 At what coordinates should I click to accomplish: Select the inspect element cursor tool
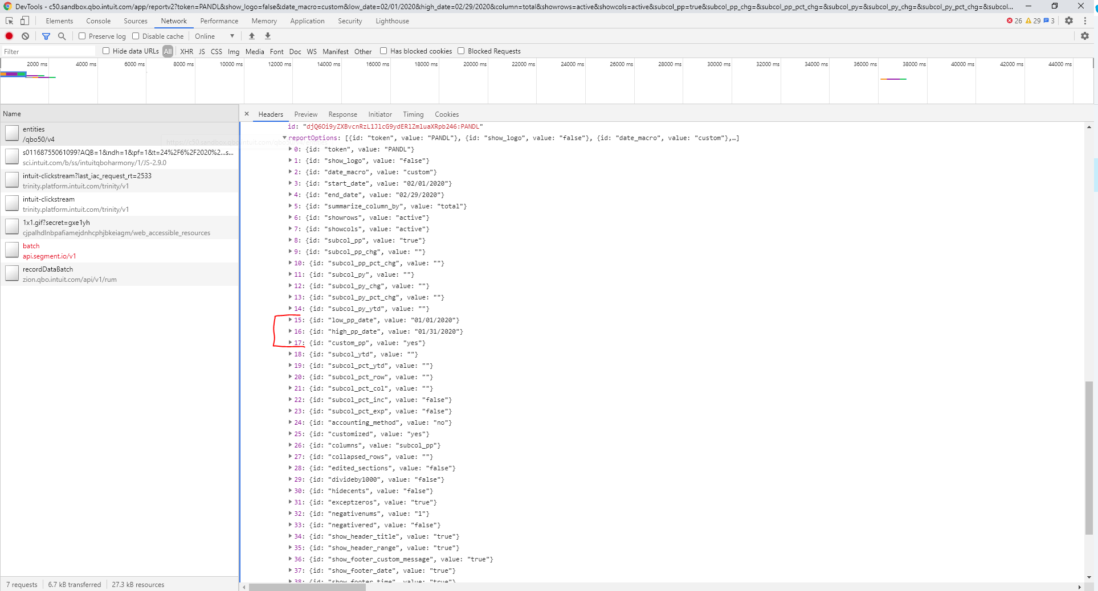pyautogui.click(x=9, y=20)
